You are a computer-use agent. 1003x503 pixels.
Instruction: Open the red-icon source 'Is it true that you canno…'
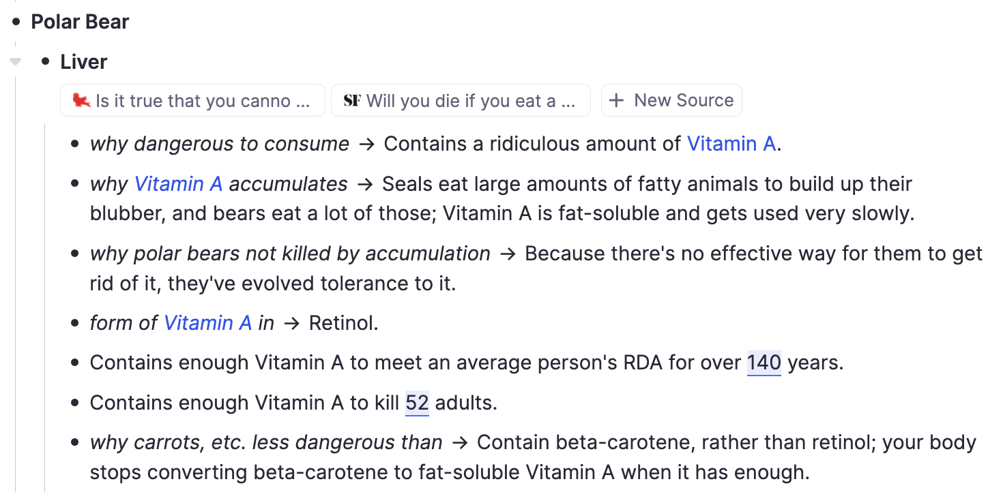point(192,101)
